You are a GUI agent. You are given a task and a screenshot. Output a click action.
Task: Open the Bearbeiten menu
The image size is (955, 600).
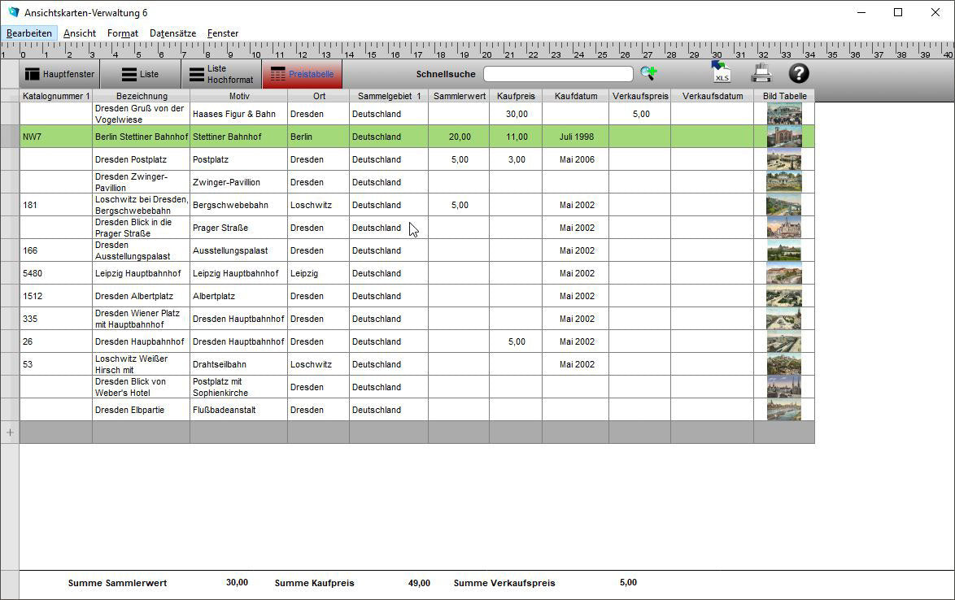tap(29, 33)
